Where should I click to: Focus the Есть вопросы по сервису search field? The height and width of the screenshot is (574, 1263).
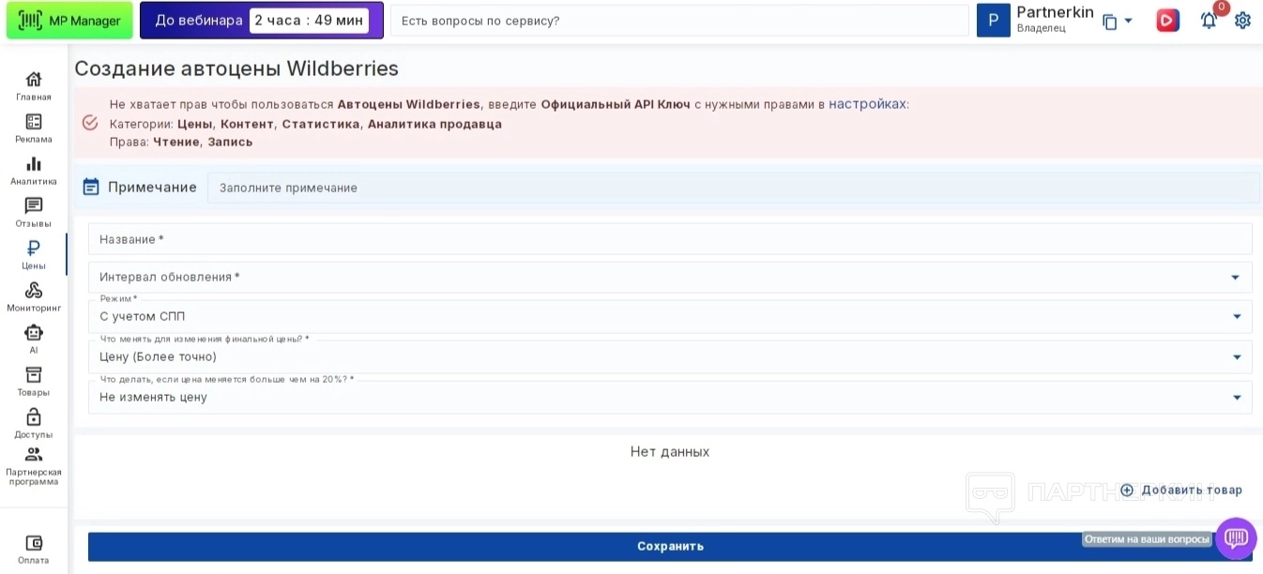point(679,21)
